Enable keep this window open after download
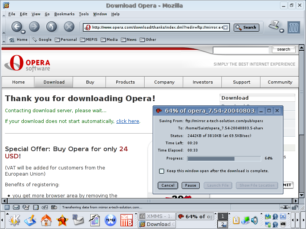 [162, 171]
